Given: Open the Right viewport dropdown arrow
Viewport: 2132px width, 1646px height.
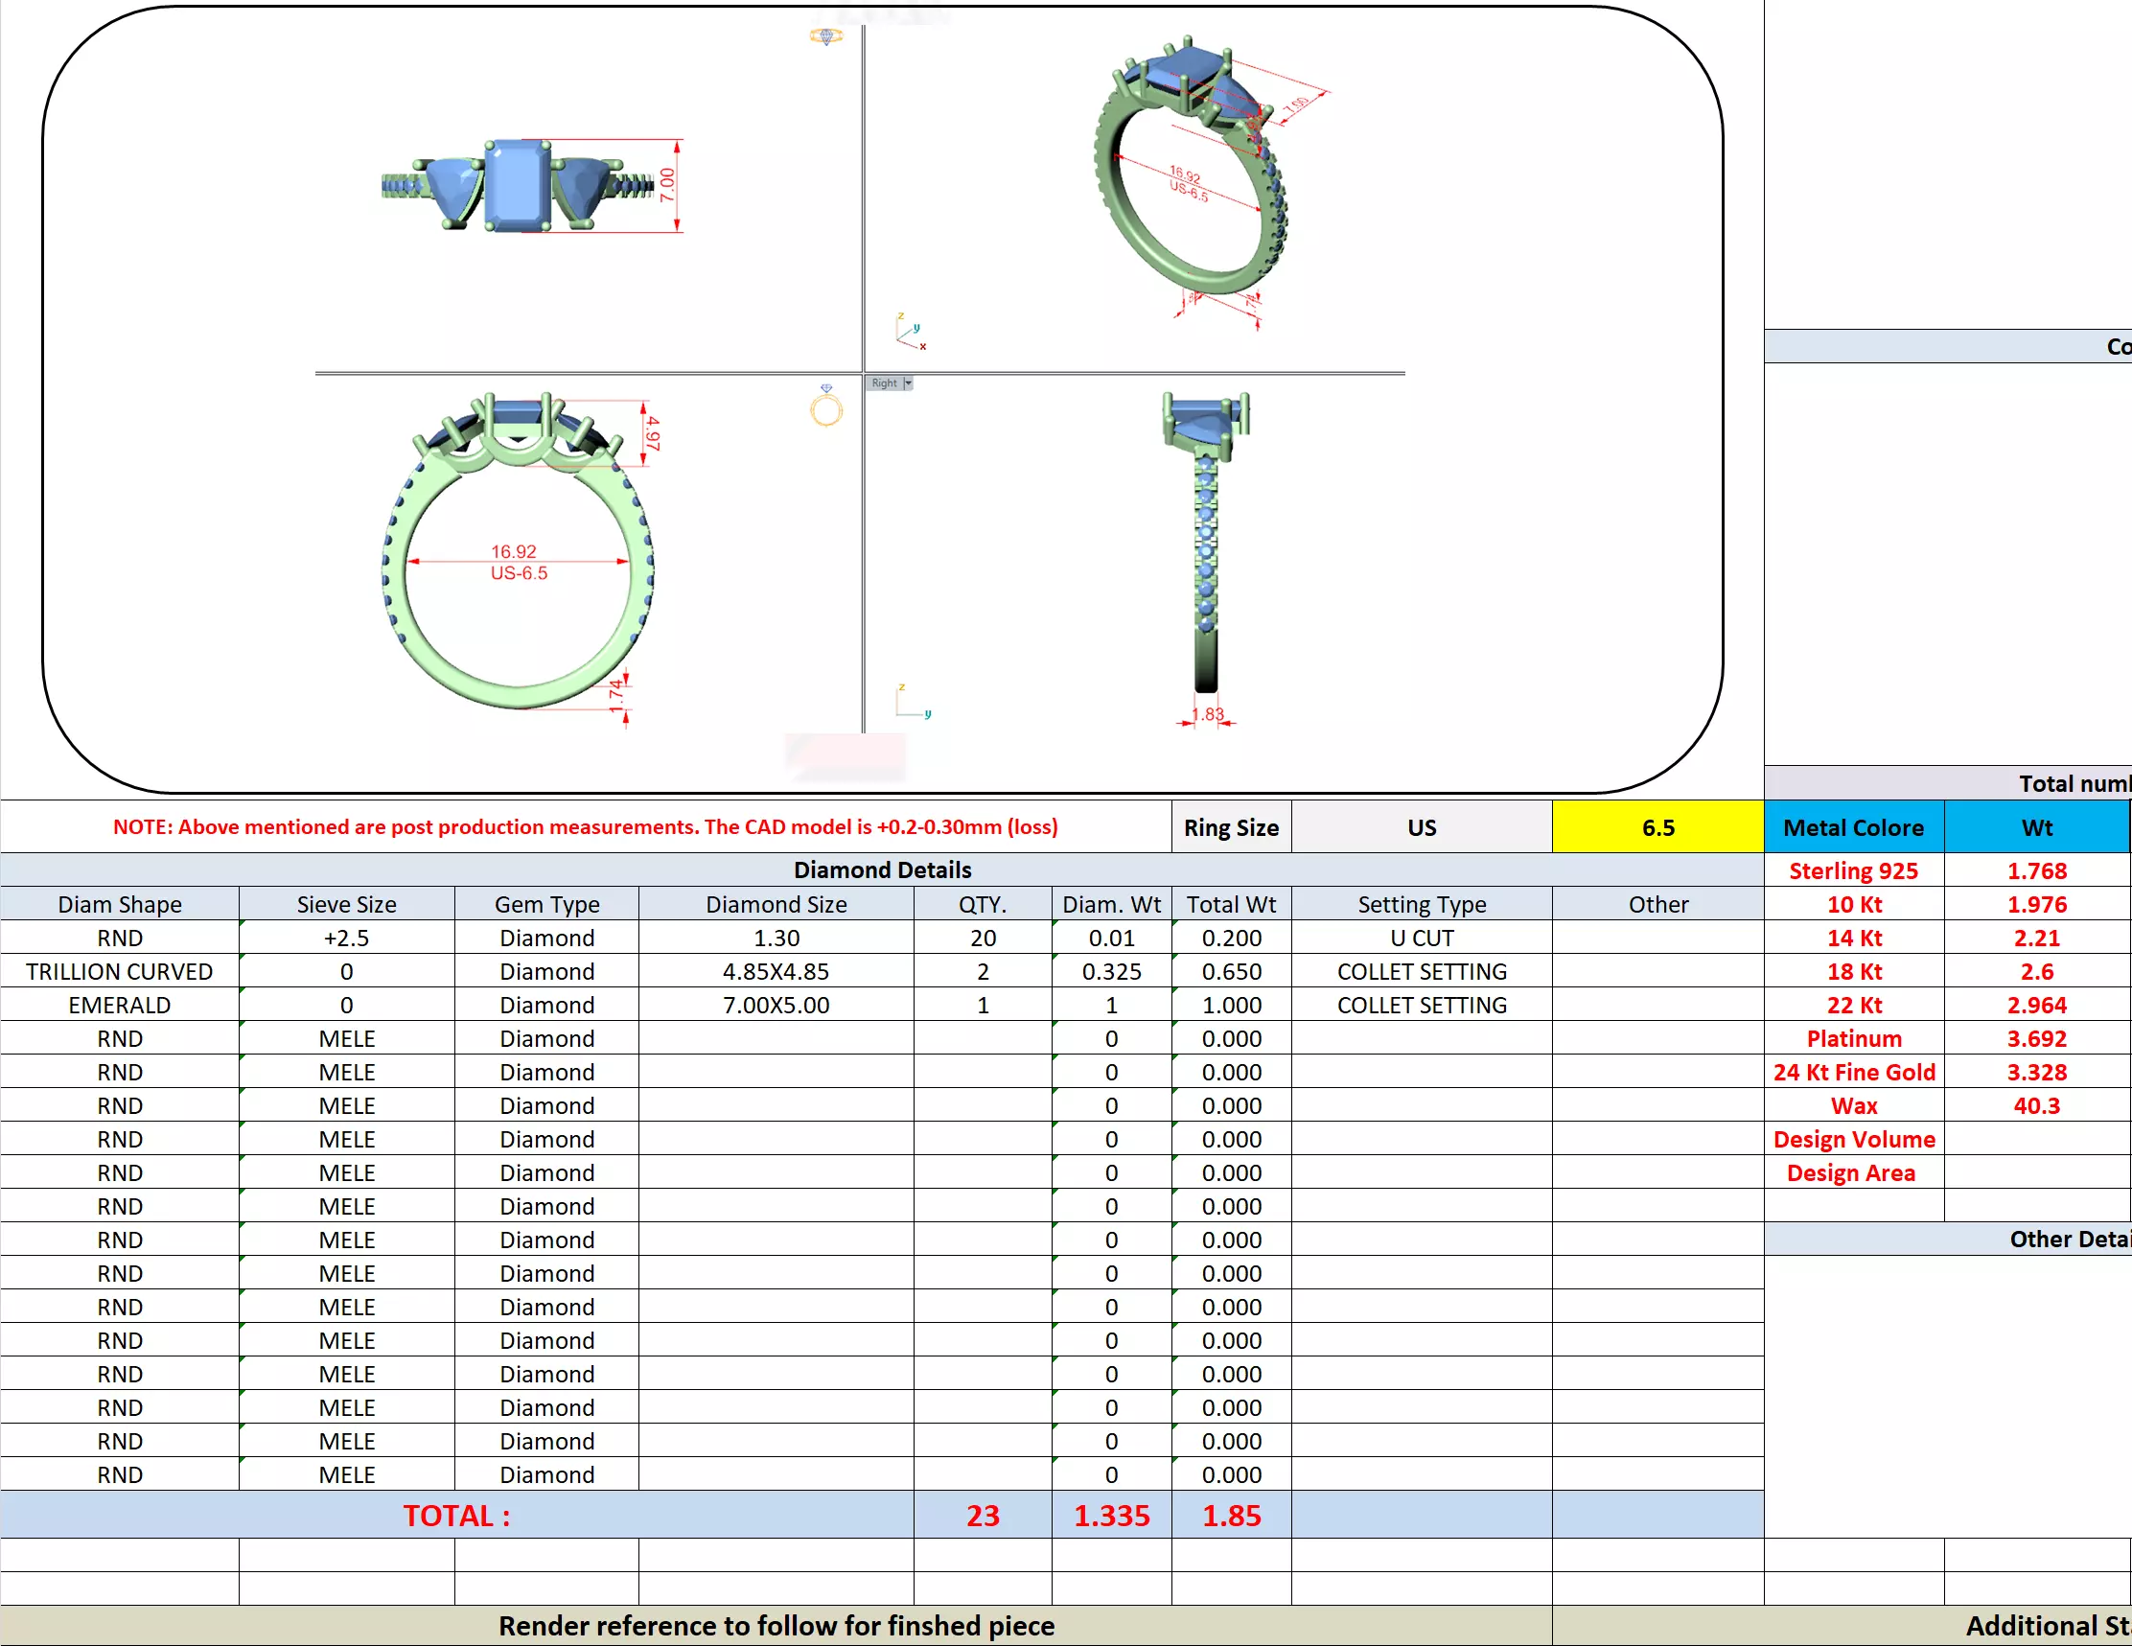Looking at the screenshot, I should point(908,383).
